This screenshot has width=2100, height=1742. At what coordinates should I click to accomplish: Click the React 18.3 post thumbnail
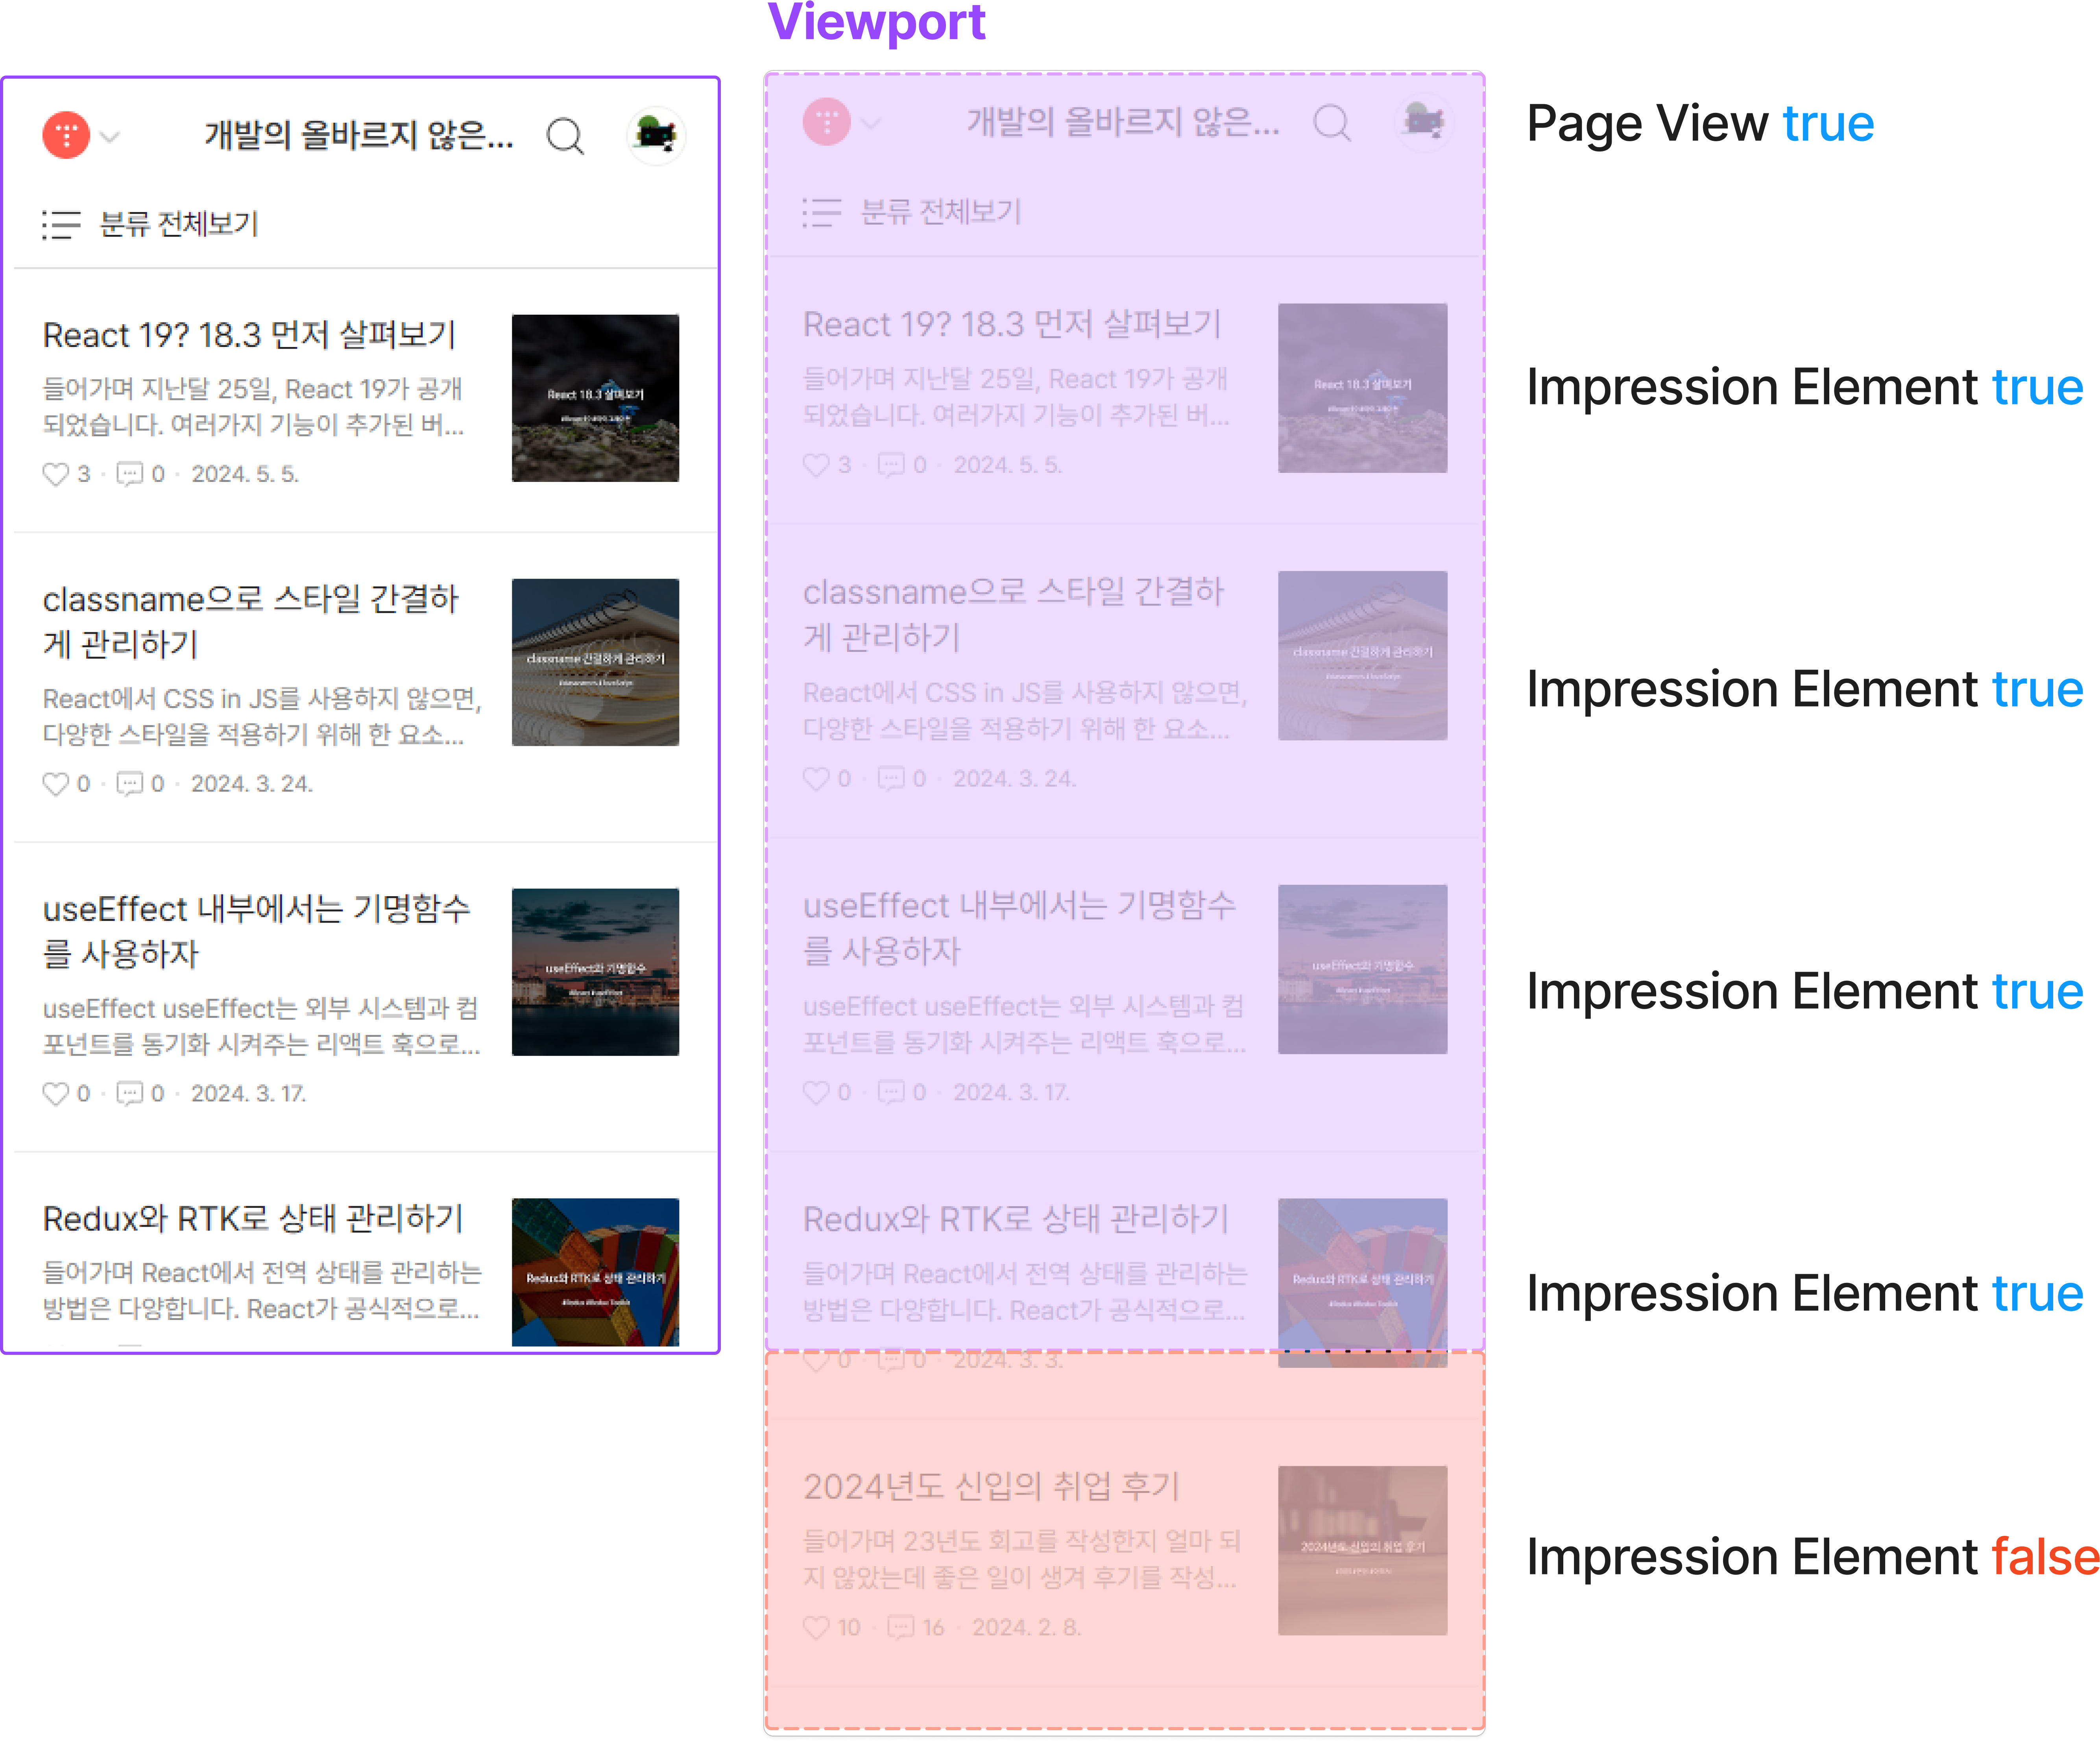(595, 398)
